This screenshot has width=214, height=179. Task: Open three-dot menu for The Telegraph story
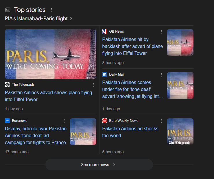(x=94, y=85)
